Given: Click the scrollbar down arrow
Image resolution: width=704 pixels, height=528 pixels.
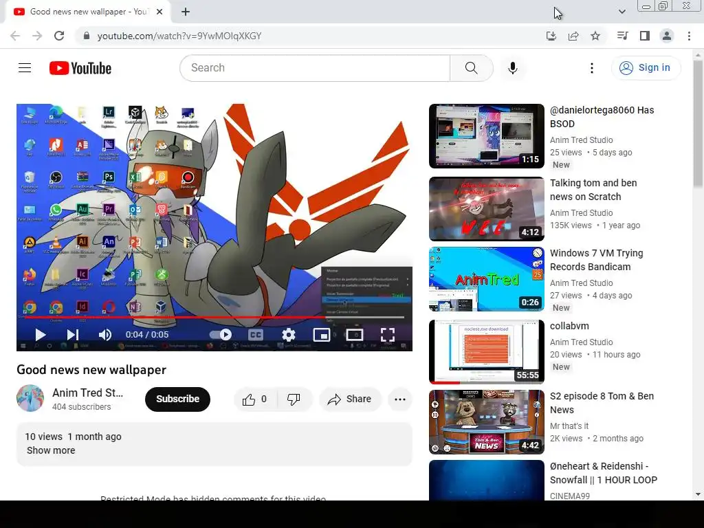Looking at the screenshot, I should pos(698,494).
